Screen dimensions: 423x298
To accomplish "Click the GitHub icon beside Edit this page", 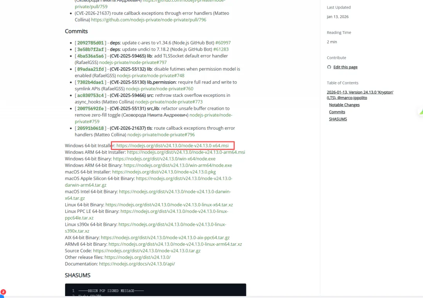I will tap(329, 67).
